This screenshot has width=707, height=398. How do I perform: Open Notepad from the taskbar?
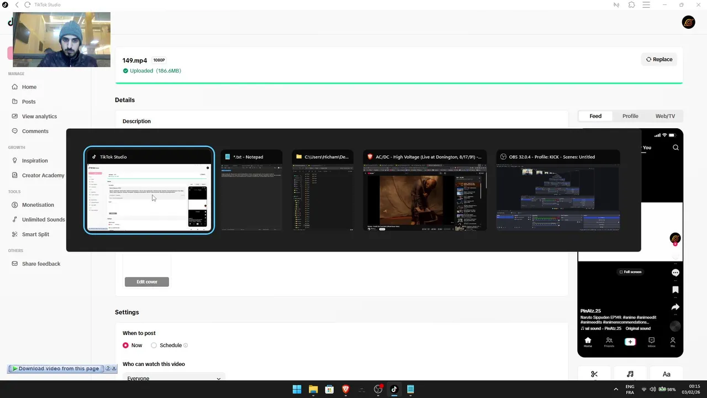pos(410,389)
